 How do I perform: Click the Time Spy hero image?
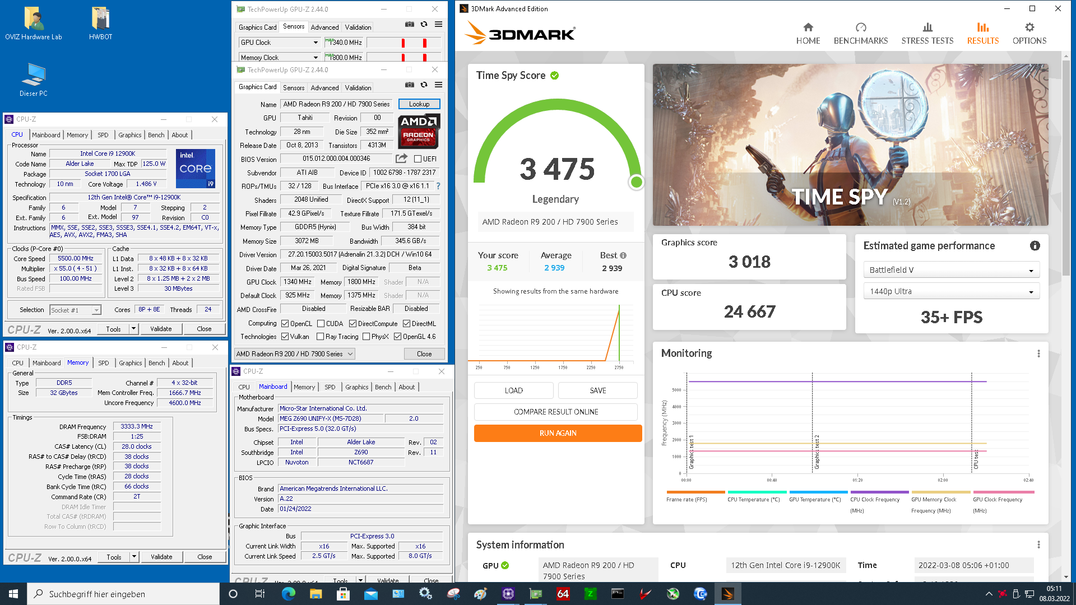pos(850,145)
